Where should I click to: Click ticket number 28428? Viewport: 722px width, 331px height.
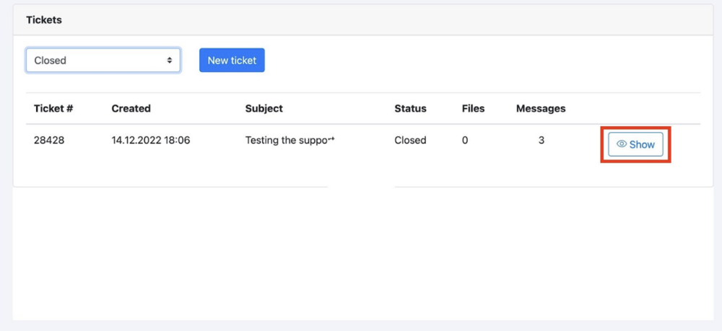point(49,140)
